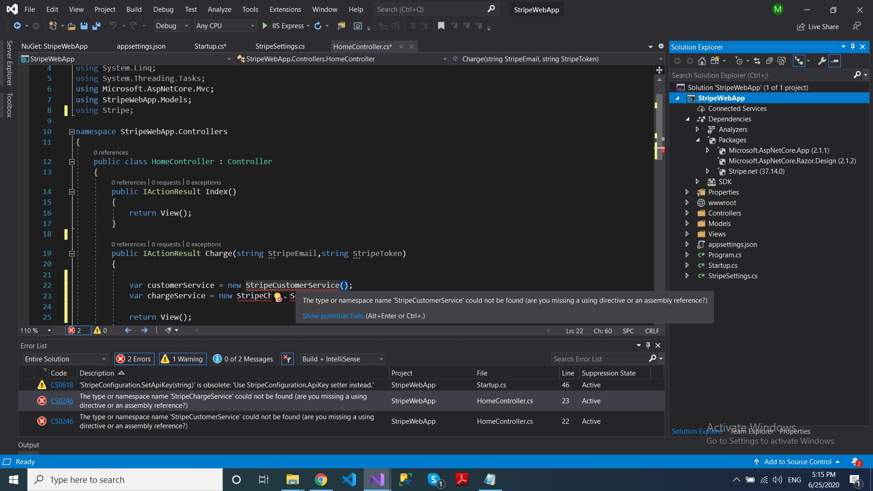873x491 pixels.
Task: Undo the last edit with the Undo icon
Action: pos(113,26)
